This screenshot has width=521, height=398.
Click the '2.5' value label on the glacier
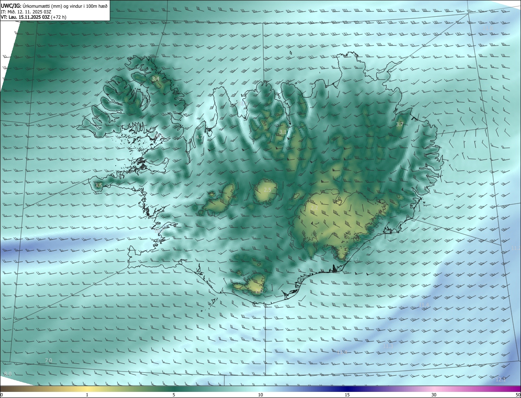tap(267, 190)
